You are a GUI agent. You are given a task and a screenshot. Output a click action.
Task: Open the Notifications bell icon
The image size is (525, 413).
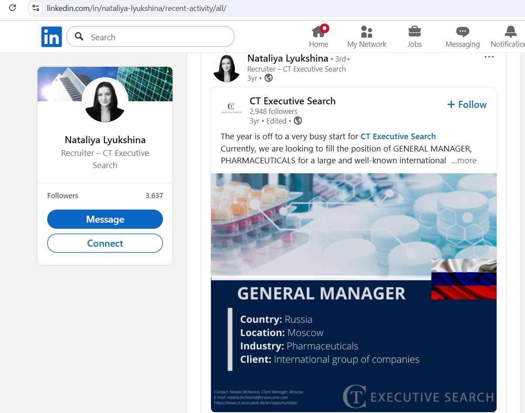click(510, 32)
